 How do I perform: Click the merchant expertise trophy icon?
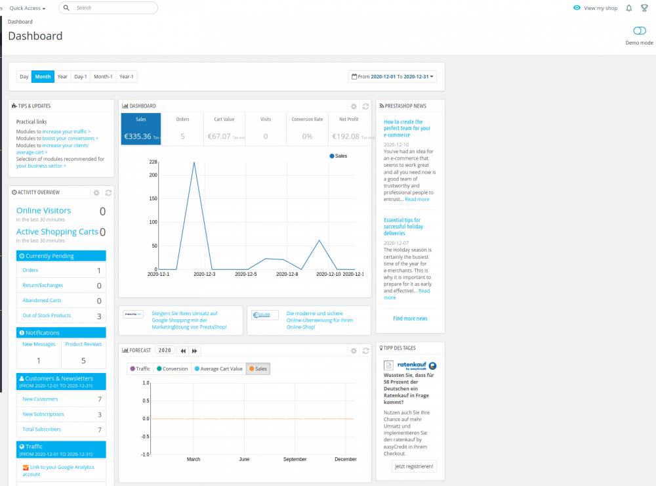pos(644,8)
